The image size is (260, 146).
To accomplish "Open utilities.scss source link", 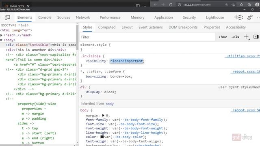I will pos(242,56).
